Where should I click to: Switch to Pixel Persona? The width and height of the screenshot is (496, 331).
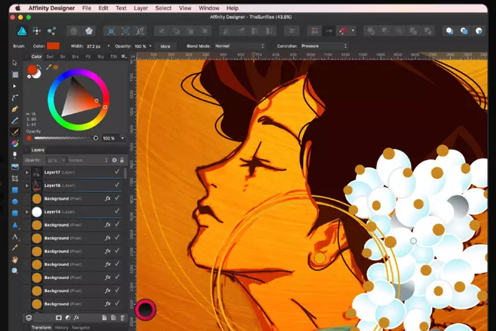point(37,30)
